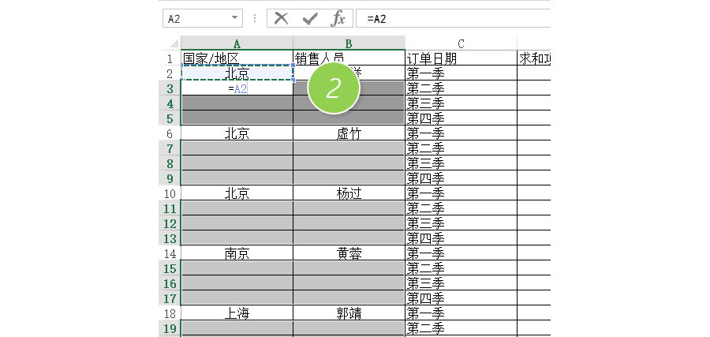Select row 13 header
Image resolution: width=710 pixels, height=337 pixels.
tap(170, 238)
